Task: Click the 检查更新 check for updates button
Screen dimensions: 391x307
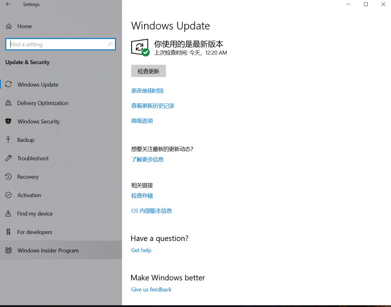Action: tap(149, 71)
